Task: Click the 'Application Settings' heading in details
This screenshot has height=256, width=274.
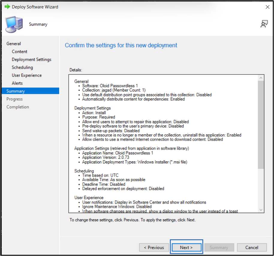Action: [x=132, y=148]
